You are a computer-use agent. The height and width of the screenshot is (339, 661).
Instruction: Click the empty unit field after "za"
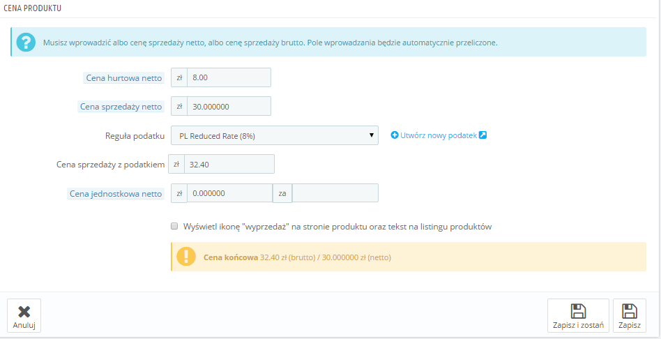click(x=335, y=193)
